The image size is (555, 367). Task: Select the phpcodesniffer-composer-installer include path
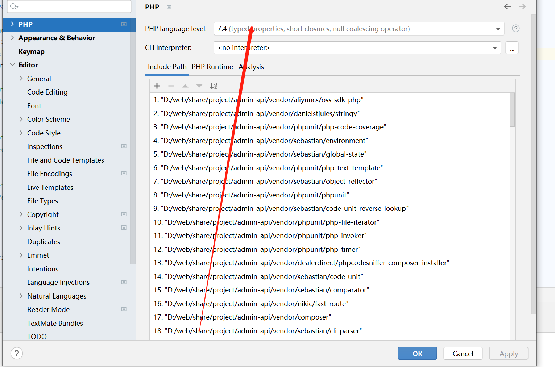click(330, 263)
